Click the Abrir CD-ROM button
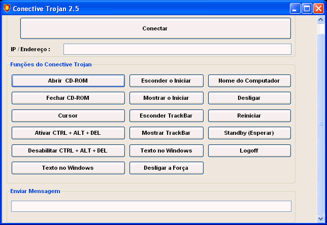The image size is (327, 225). 68,81
